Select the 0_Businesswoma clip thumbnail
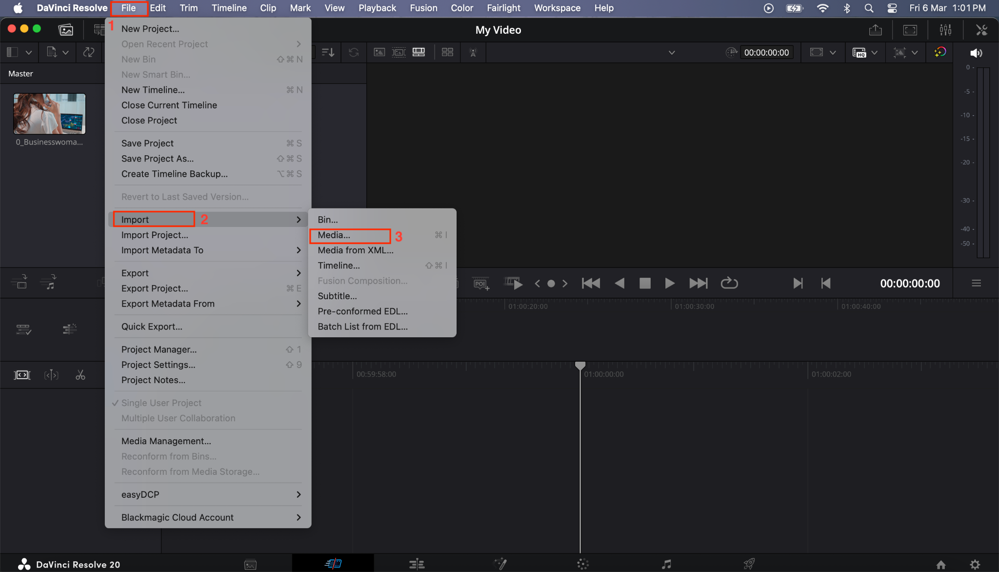Viewport: 999px width, 572px height. tap(49, 113)
